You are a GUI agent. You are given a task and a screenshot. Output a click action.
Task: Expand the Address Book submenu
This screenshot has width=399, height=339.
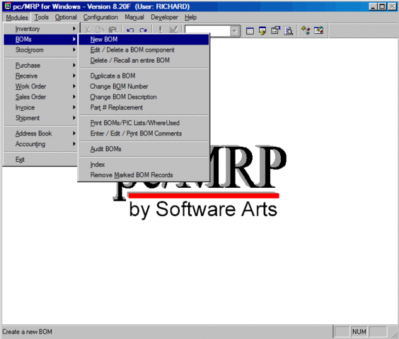[41, 133]
